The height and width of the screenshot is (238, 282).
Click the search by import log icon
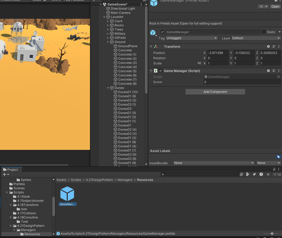pyautogui.click(x=261, y=174)
